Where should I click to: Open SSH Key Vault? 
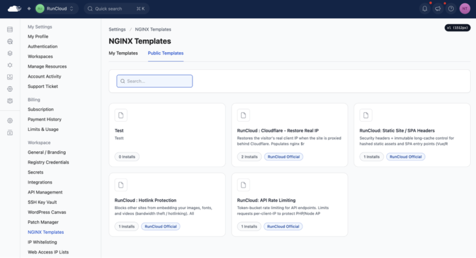click(42, 202)
